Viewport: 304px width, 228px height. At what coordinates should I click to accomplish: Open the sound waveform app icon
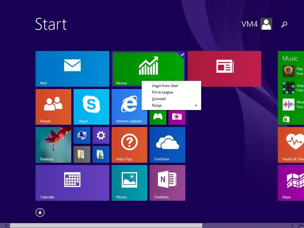coord(289,104)
